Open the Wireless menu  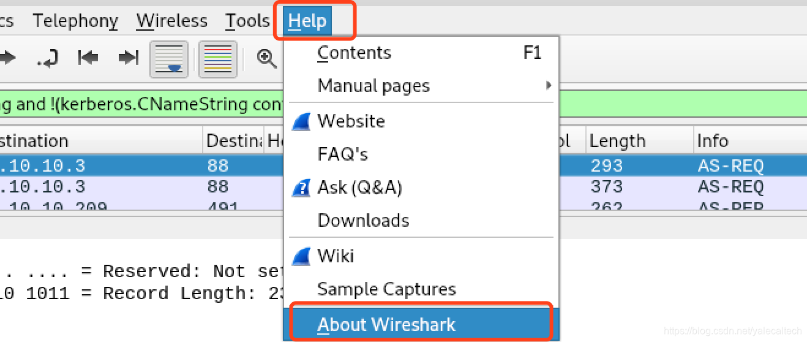pyautogui.click(x=172, y=21)
